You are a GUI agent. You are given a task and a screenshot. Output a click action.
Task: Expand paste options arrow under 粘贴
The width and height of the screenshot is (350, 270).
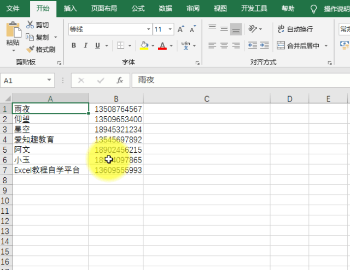pyautogui.click(x=14, y=51)
